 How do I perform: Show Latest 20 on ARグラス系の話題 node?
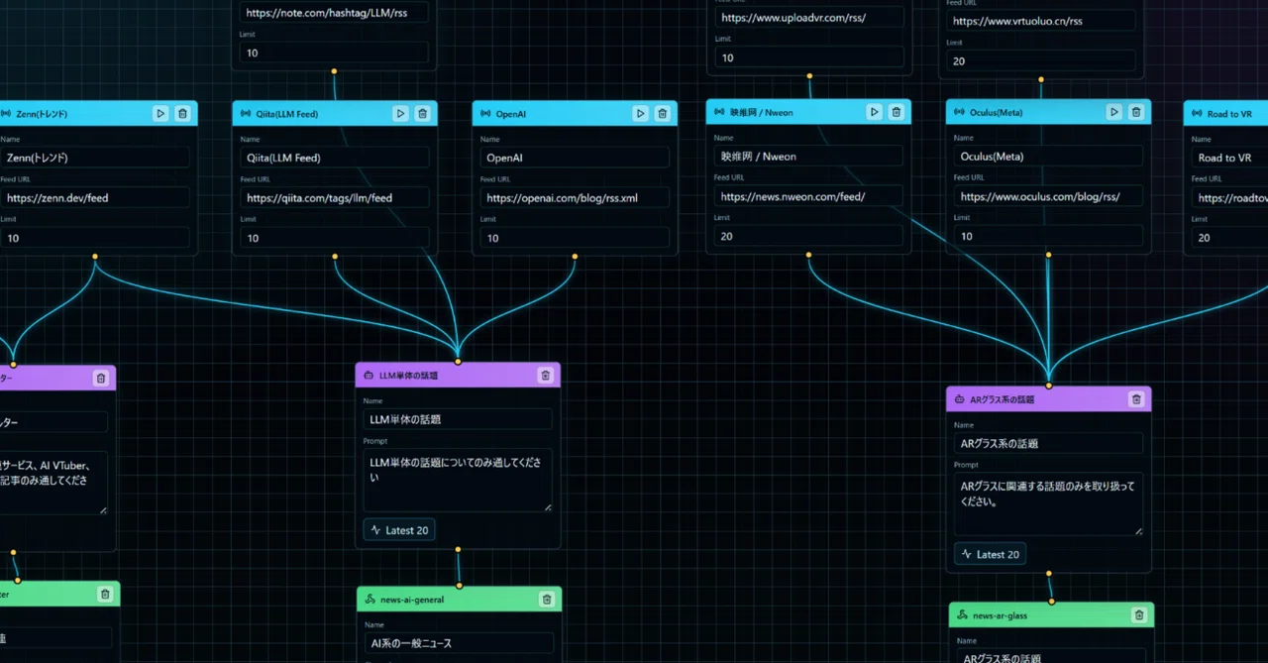(990, 554)
